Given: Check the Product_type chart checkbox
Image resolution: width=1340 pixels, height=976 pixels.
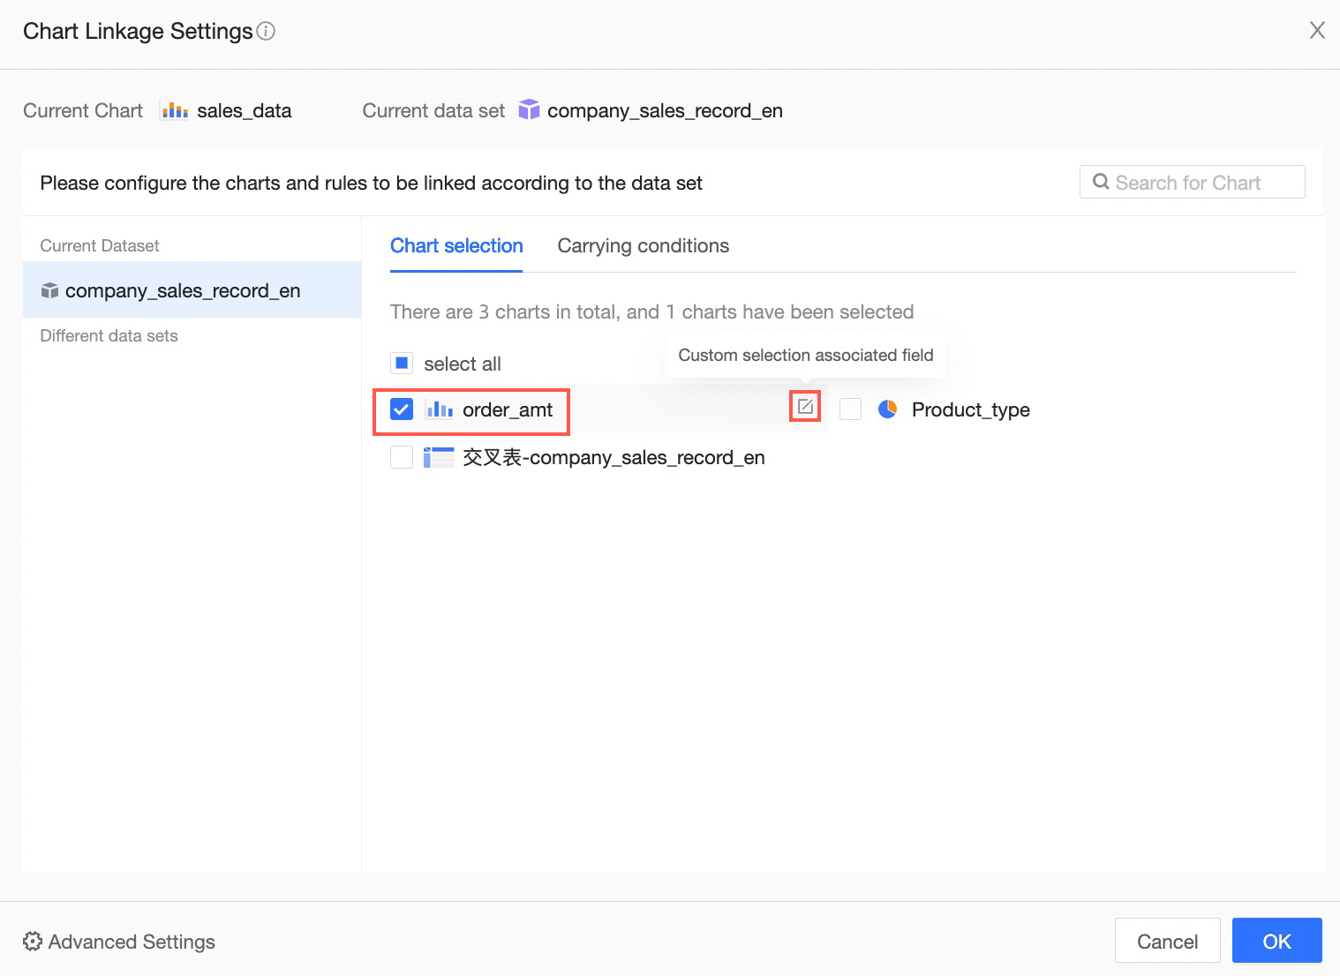Looking at the screenshot, I should click(850, 409).
